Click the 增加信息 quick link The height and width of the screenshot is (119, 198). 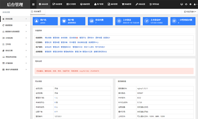48,38
